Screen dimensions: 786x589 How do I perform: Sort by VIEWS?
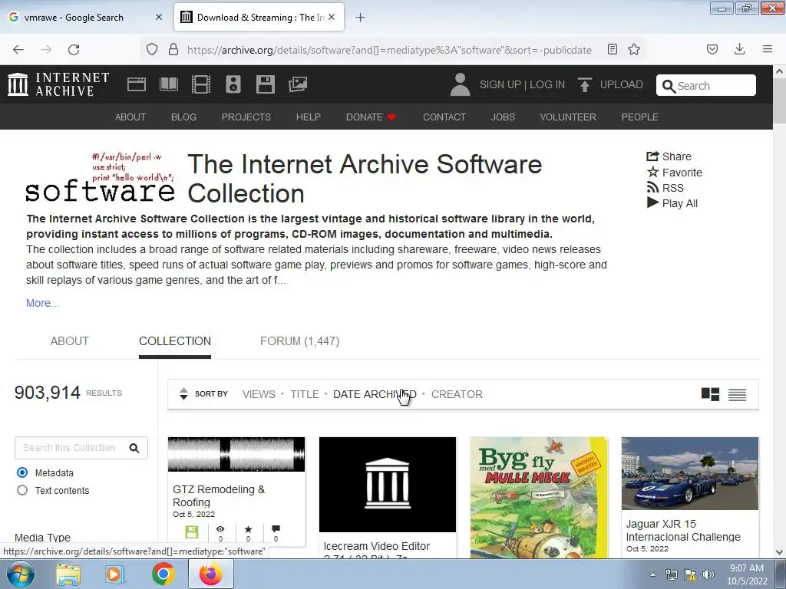259,394
